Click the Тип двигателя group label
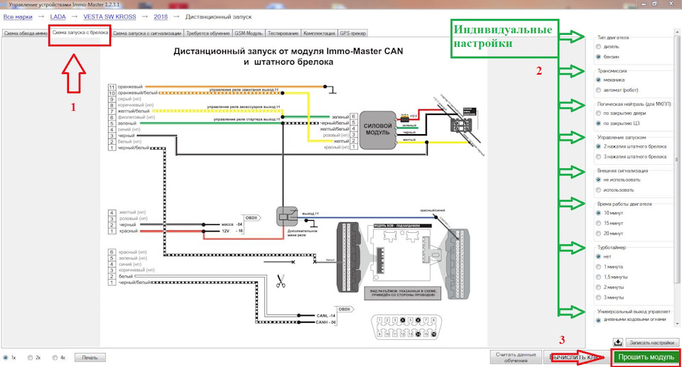The image size is (682, 367). pos(613,38)
